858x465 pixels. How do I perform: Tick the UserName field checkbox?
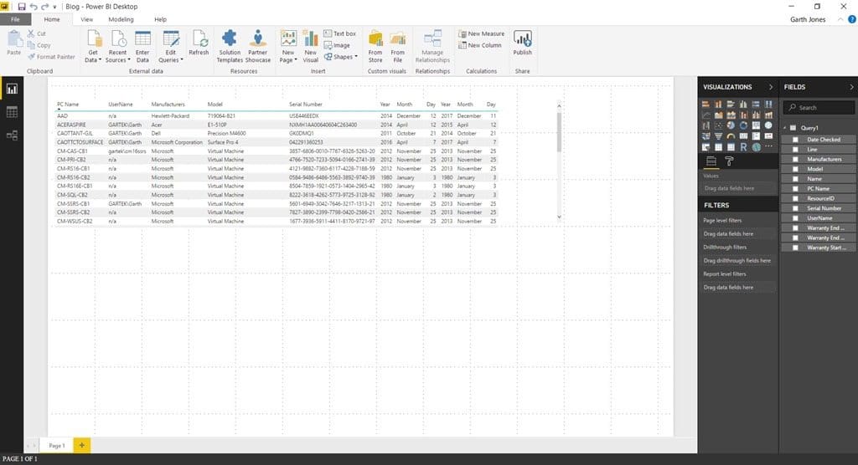[x=796, y=218]
